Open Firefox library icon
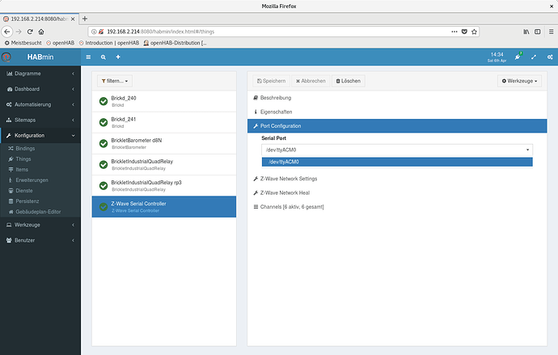The height and width of the screenshot is (355, 558). pos(526,32)
